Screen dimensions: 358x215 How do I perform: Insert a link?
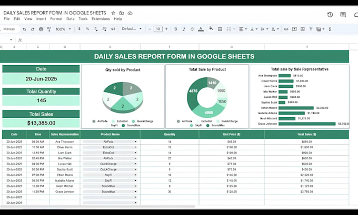pyautogui.click(x=286, y=29)
